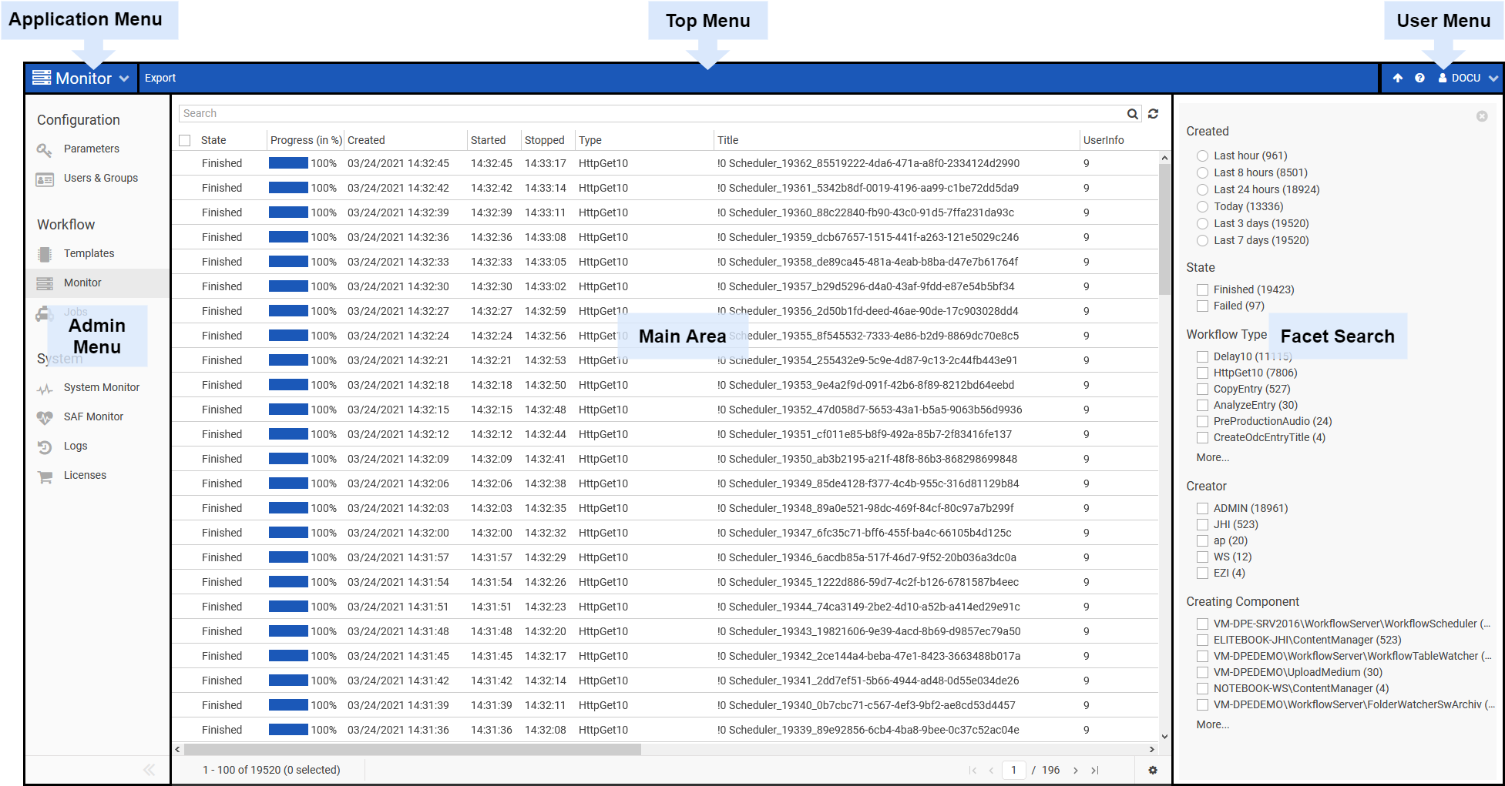This screenshot has width=1505, height=786.
Task: Enable the ADMIN creator filter
Action: [x=1202, y=509]
